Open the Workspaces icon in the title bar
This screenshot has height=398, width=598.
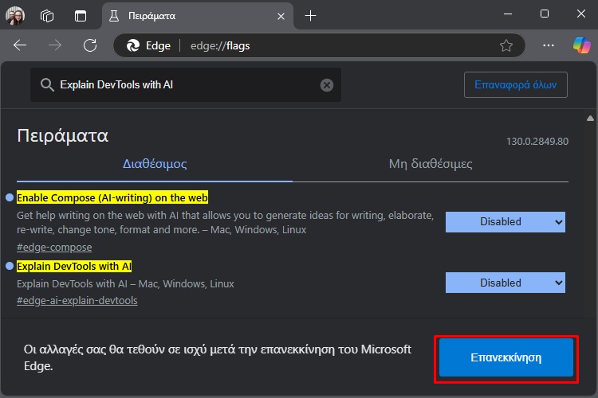(x=47, y=16)
